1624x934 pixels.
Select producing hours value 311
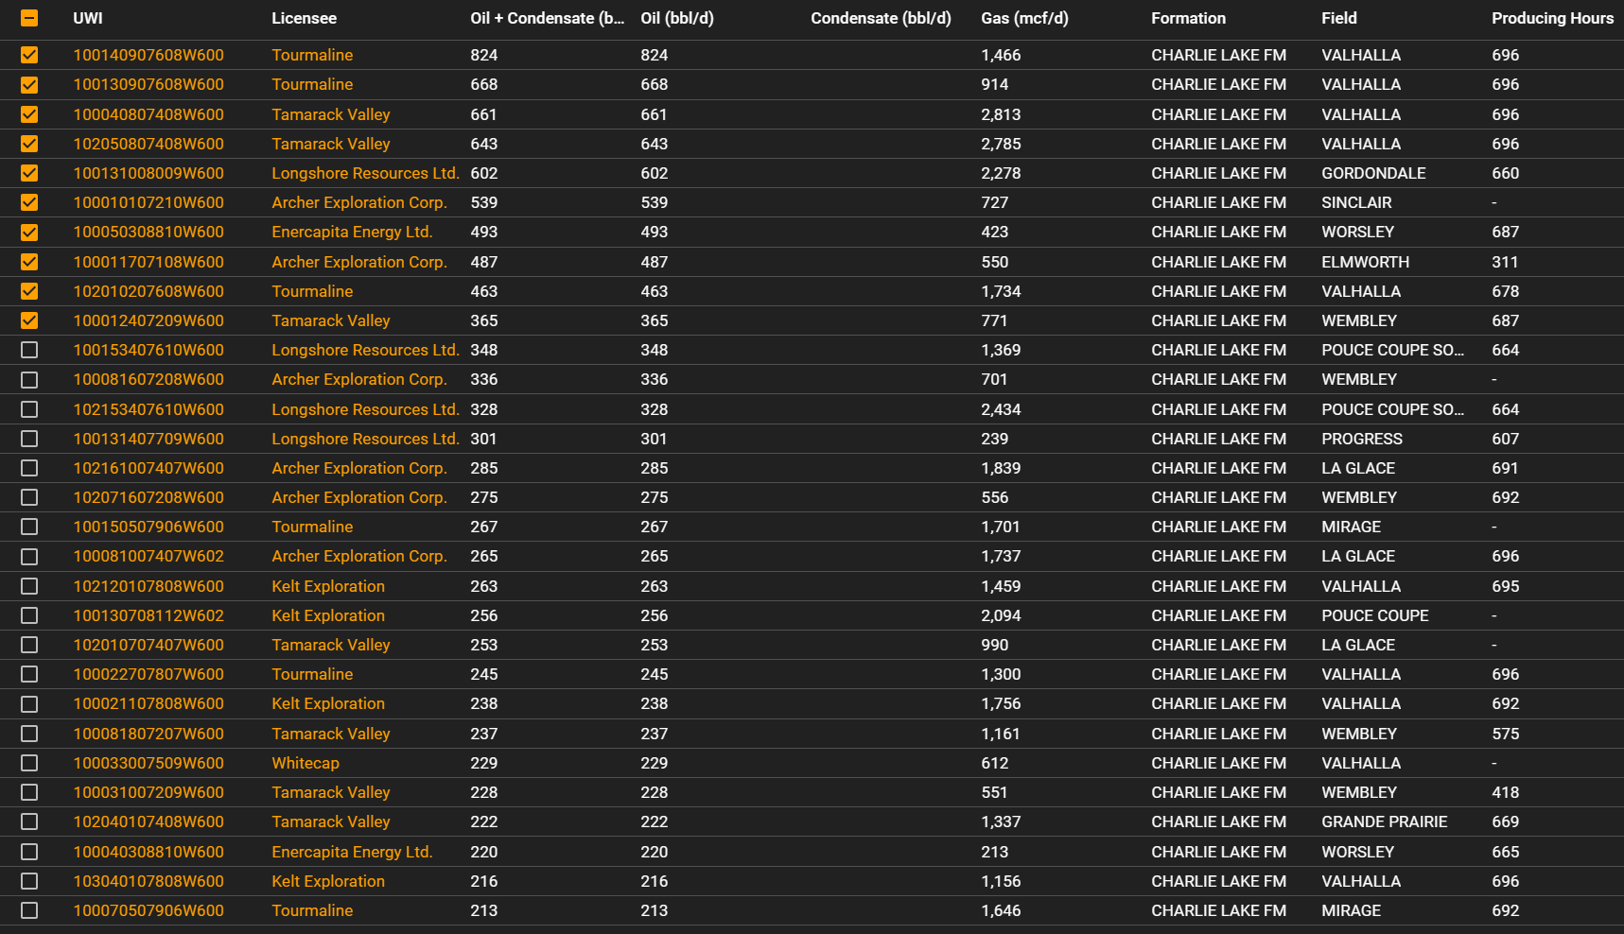coord(1505,262)
